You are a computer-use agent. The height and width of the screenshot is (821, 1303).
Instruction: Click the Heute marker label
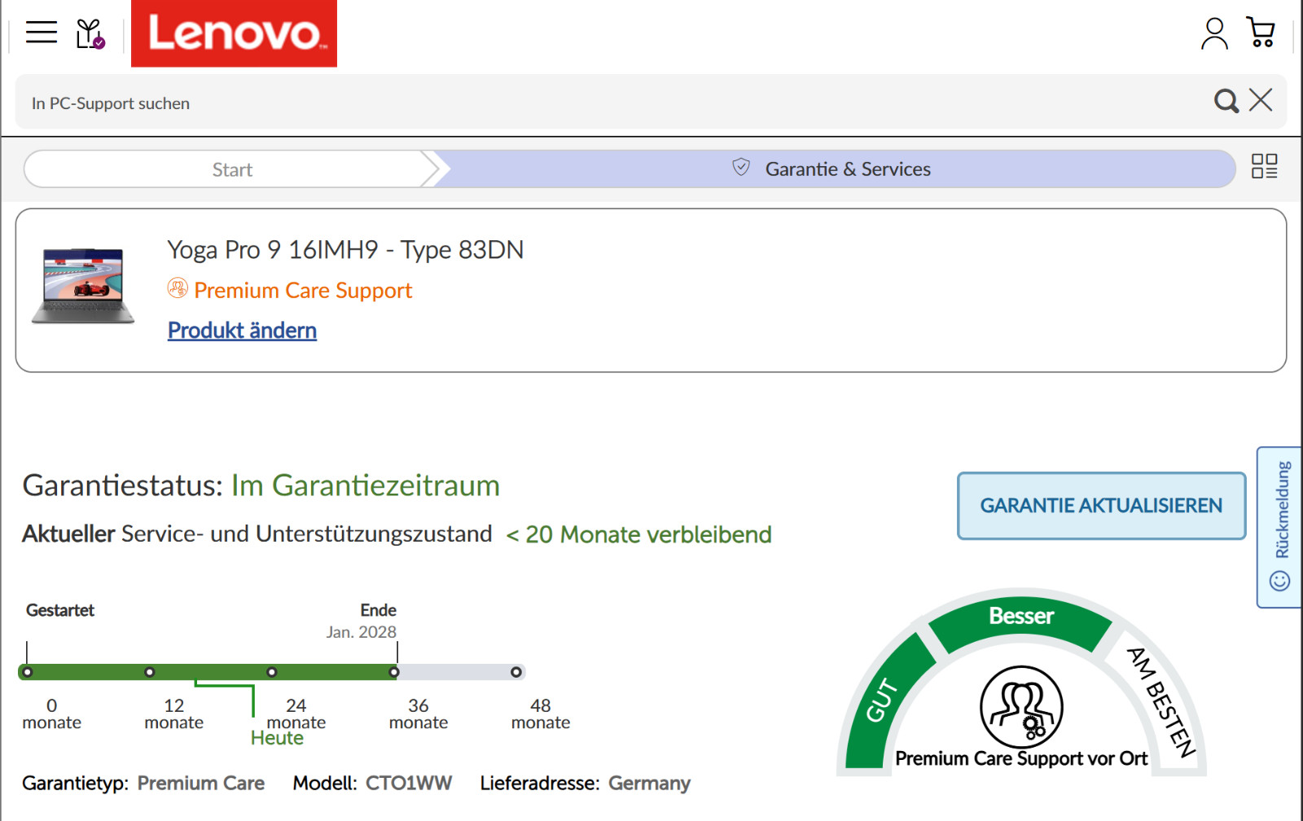[x=277, y=738]
